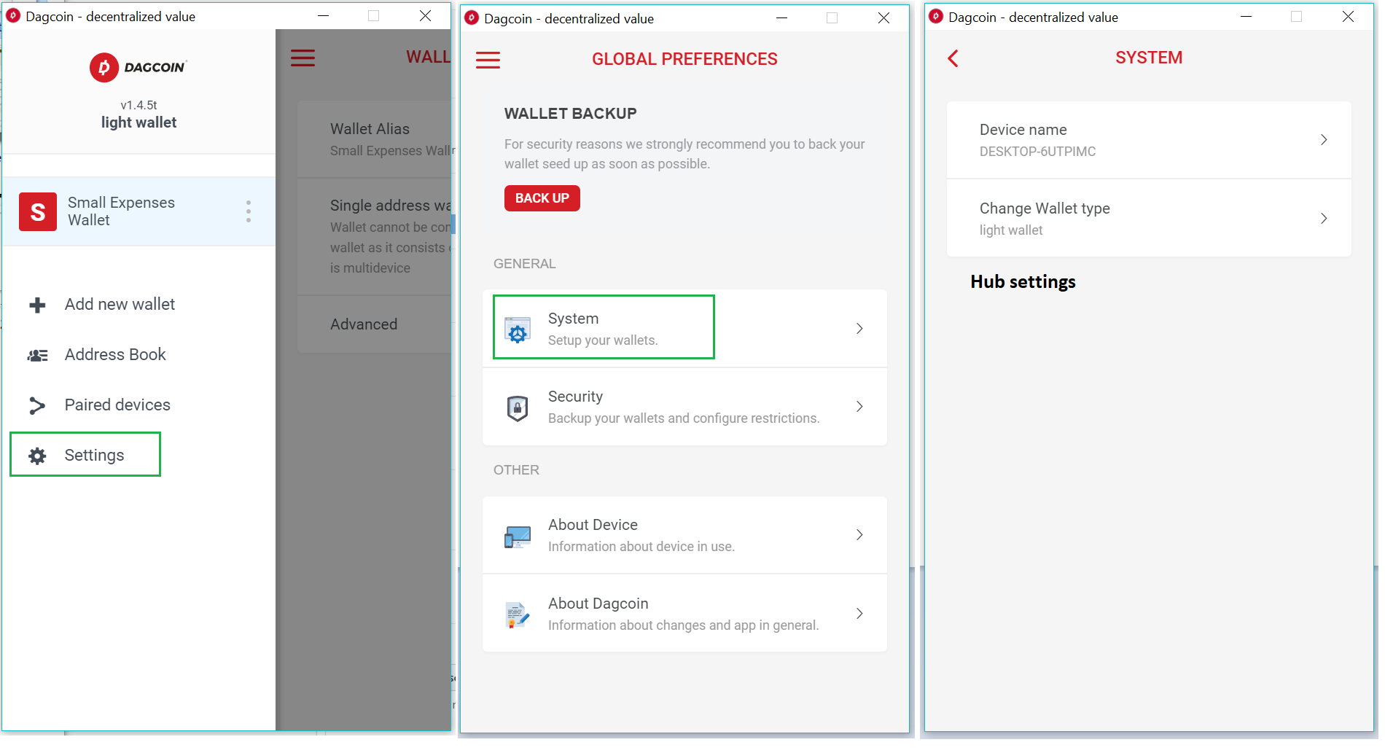Click the Single address wallet row
The height and width of the screenshot is (753, 1385).
(x=375, y=236)
